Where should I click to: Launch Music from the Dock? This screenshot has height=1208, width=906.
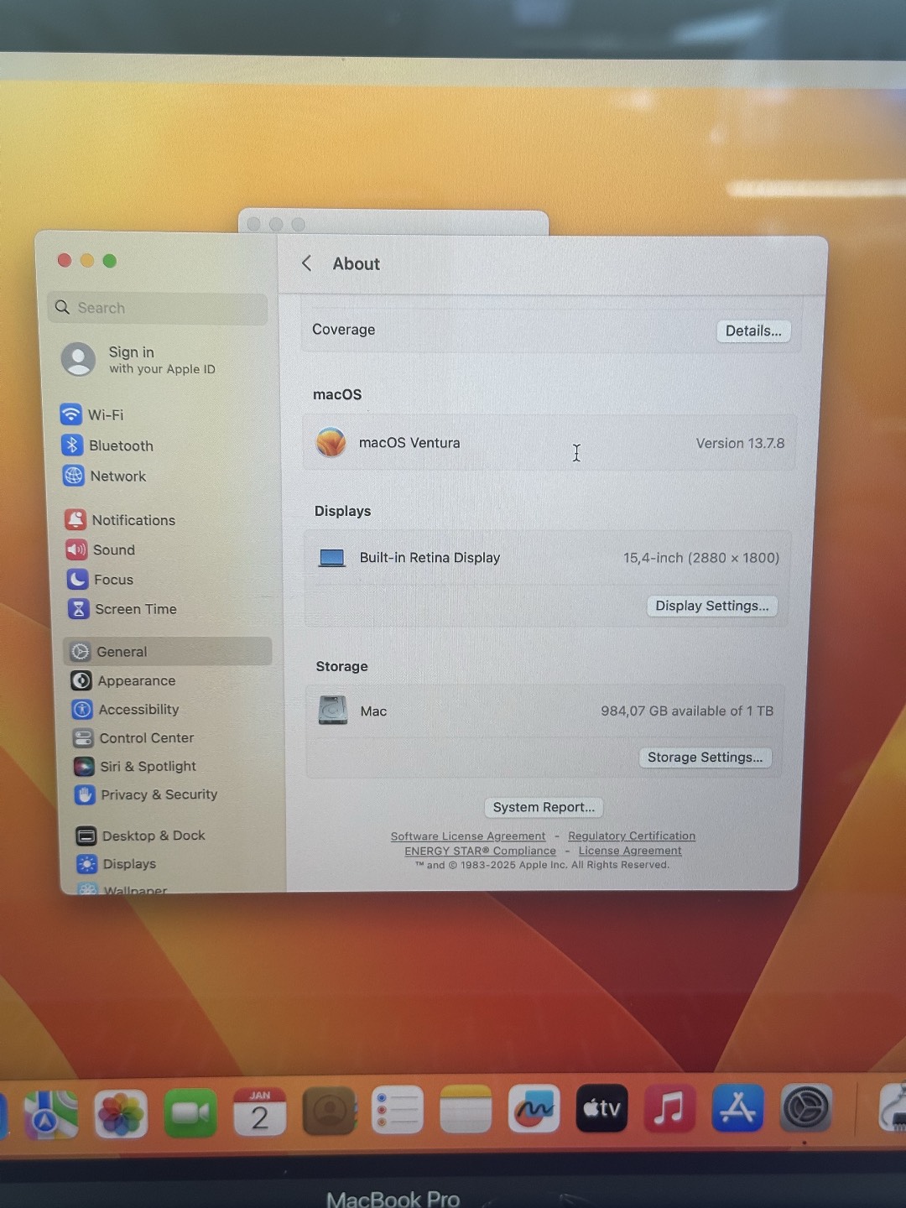point(669,1108)
